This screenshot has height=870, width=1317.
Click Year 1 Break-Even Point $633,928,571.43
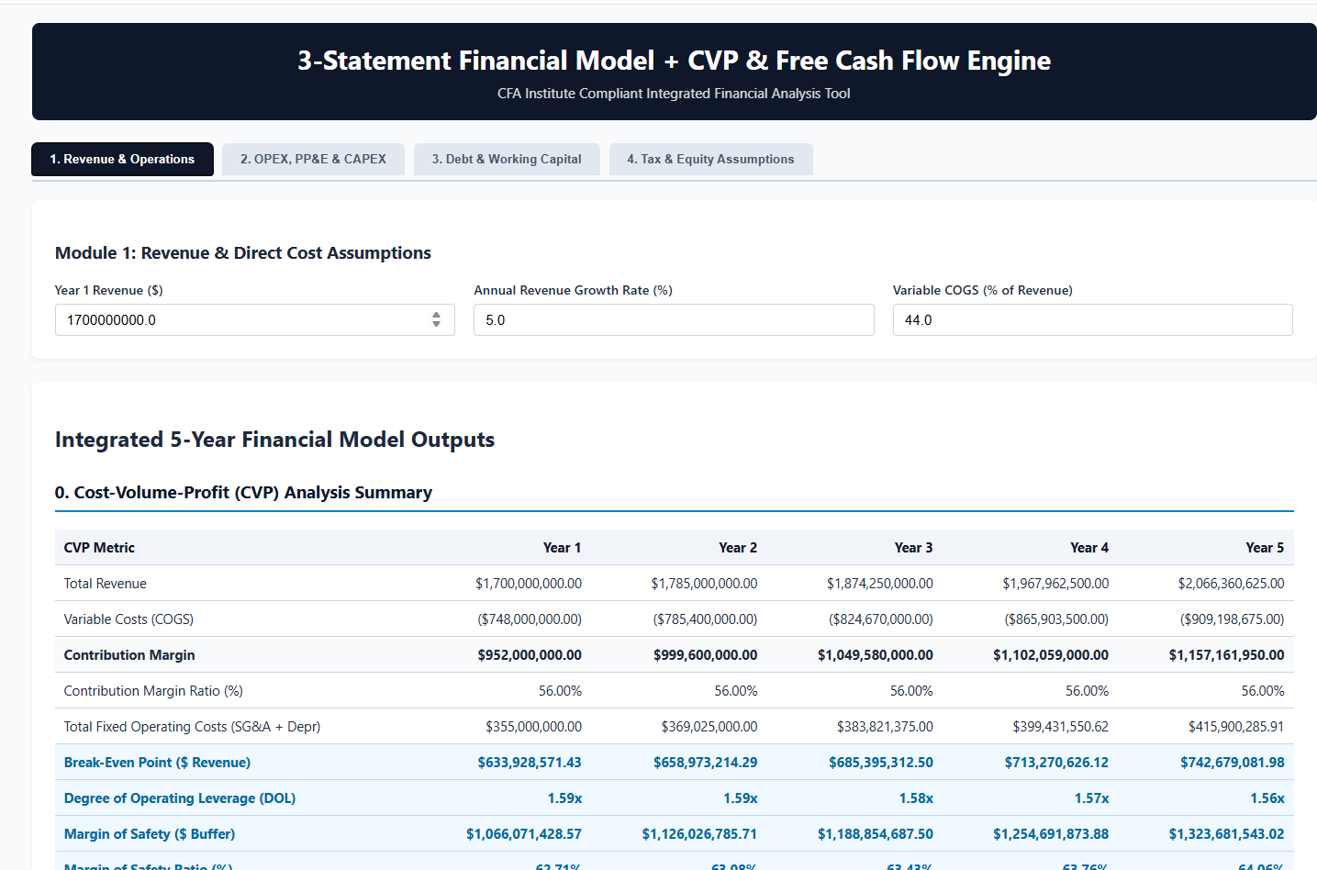click(530, 763)
